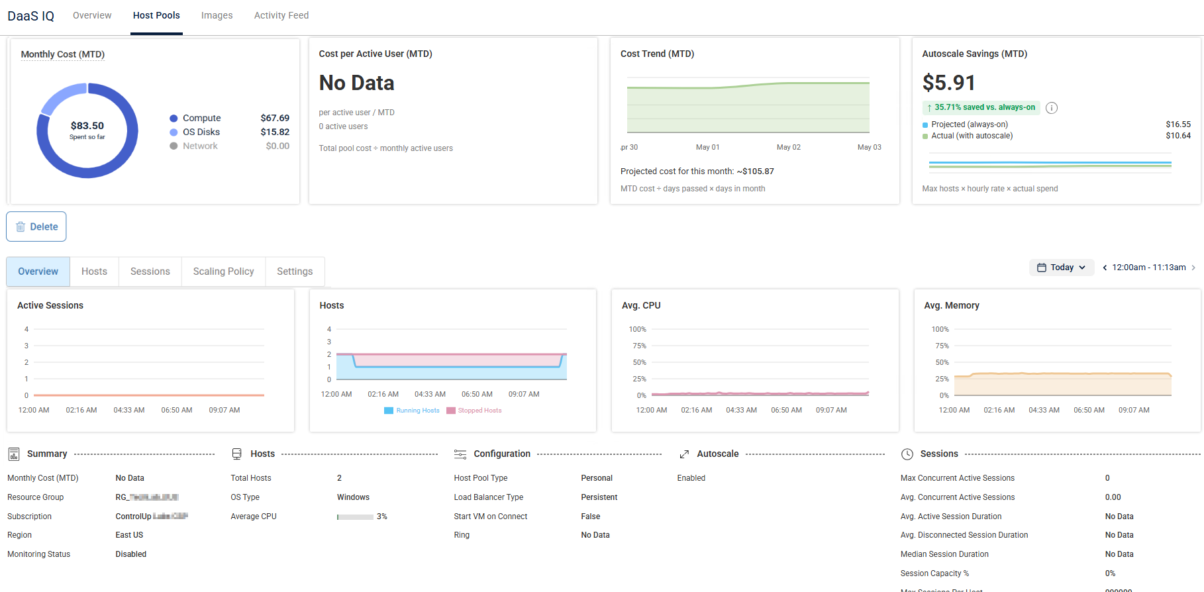Open the Activity Feed tab
The height and width of the screenshot is (592, 1204).
281,15
